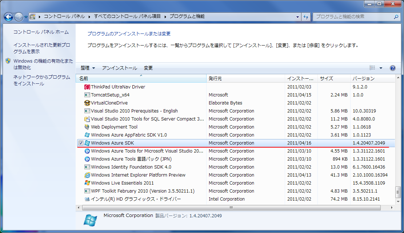
Task: Click the shield icon beside Windows の機能
Action: [x=8, y=61]
